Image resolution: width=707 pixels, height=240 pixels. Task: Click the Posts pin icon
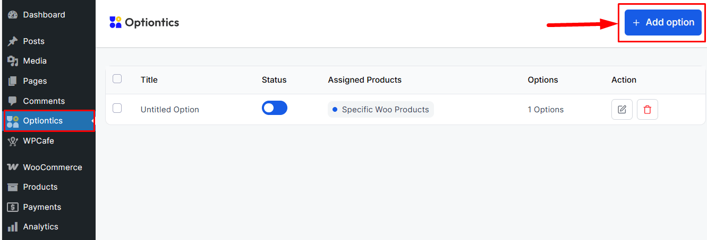click(x=13, y=41)
